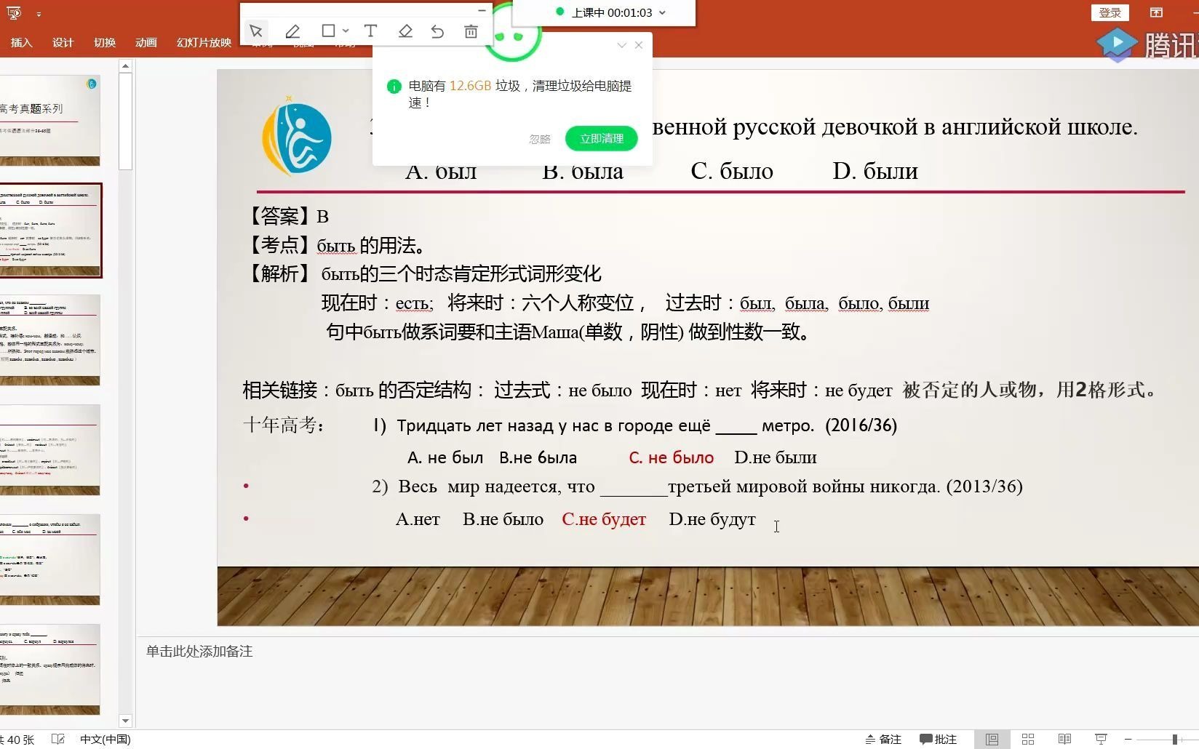Select the currently highlighted быть slide thumbnail
1199x749 pixels.
click(50, 231)
